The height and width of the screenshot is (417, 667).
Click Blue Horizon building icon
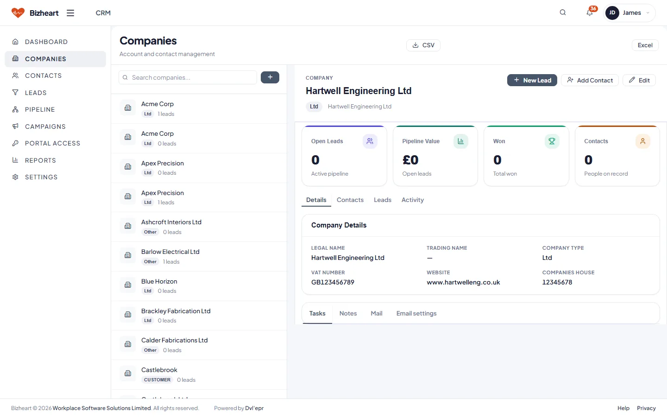coord(128,285)
